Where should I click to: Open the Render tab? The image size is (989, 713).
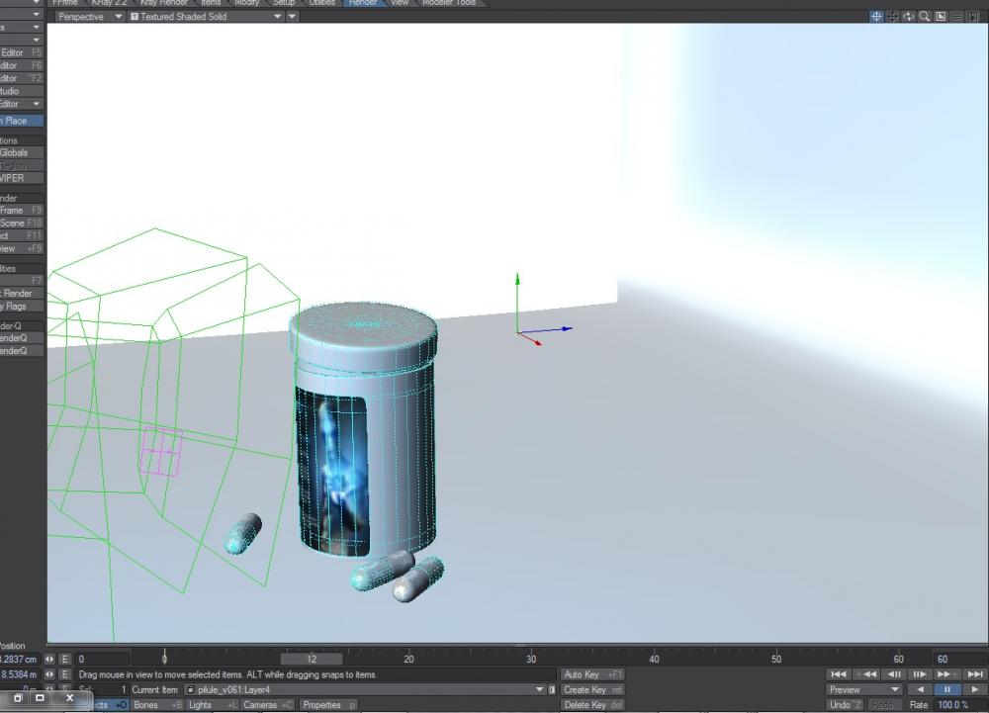363,3
